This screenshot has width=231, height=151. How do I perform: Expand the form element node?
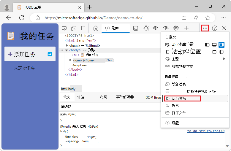70,60
